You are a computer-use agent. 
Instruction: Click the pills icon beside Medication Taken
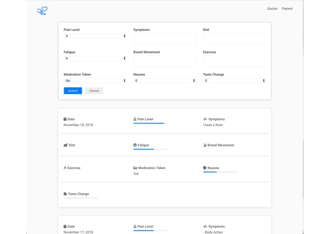[x=135, y=168]
